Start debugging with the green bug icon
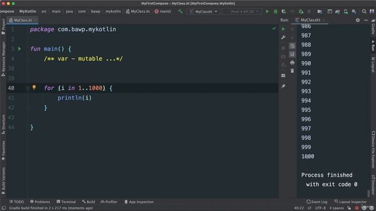Screen dimensions: 376x211 click(276, 11)
